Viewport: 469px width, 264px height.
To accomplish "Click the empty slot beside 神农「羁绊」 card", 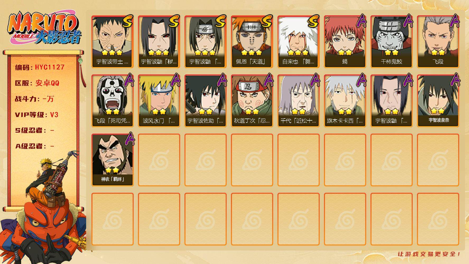I will (159, 160).
